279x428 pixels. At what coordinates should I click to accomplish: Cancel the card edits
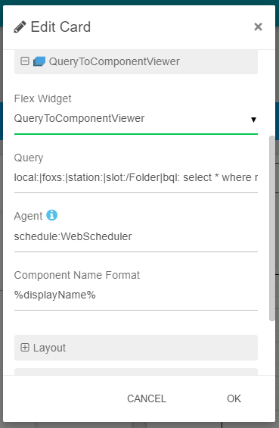point(147,398)
